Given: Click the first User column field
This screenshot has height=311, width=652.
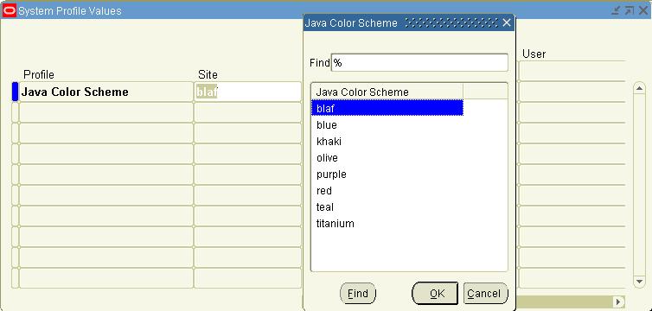Looking at the screenshot, I should (572, 71).
